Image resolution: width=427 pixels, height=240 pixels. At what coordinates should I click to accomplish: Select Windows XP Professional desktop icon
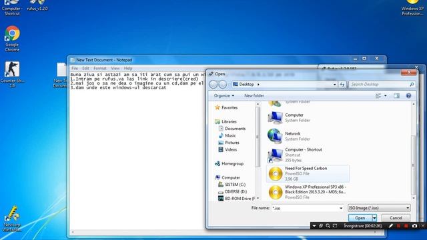point(412,8)
